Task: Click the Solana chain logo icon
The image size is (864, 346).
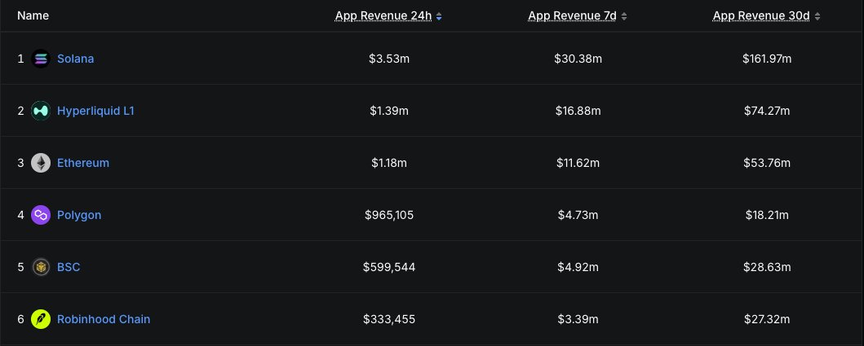Action: pos(41,59)
